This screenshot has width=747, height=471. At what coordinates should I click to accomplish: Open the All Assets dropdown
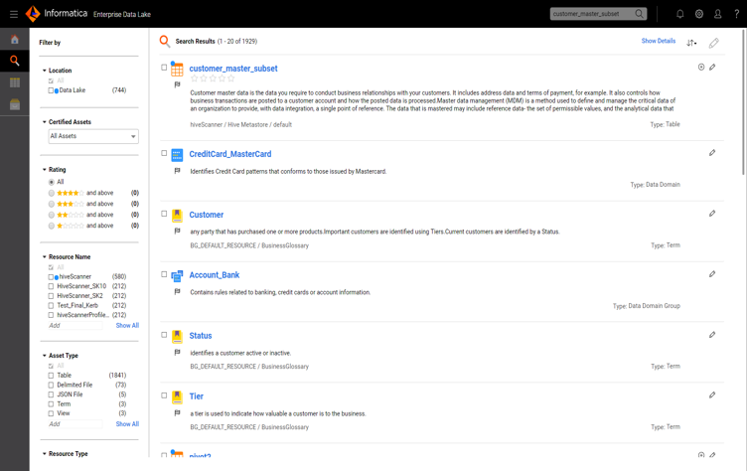coord(93,136)
